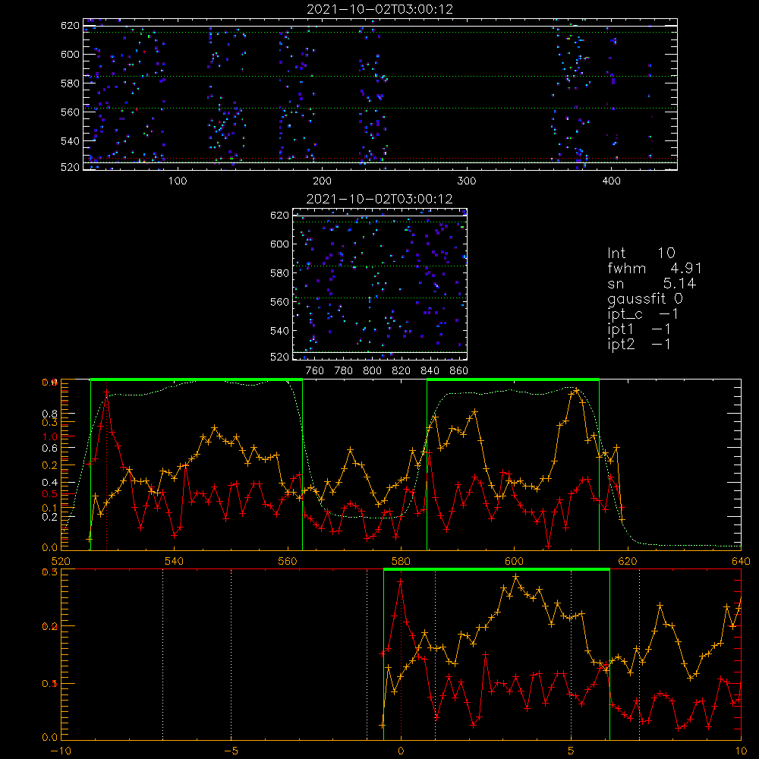The image size is (759, 759).
Task: Click x-axis label -10 on the bottom plot
Action: pos(61,751)
